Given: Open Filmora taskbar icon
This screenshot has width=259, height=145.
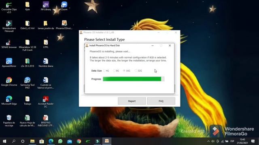Looking at the screenshot, I should coord(98,141).
